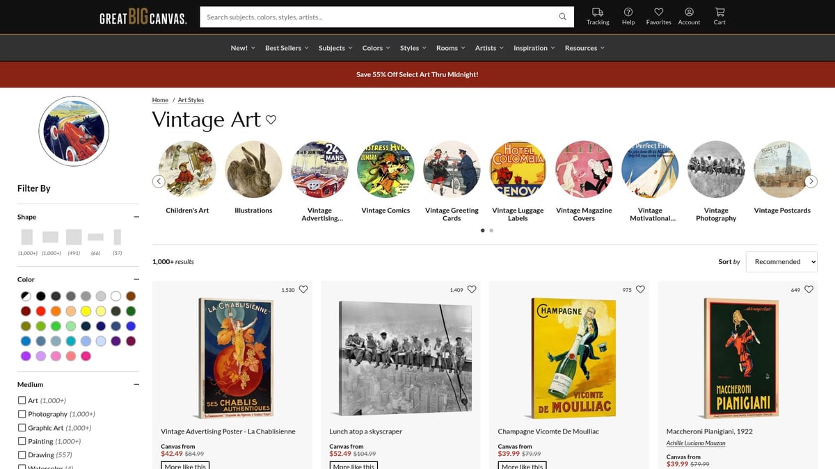Expand the Subjects menu
835x469 pixels.
click(335, 48)
